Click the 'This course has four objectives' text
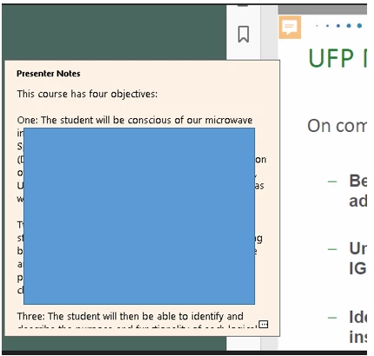 pos(87,94)
